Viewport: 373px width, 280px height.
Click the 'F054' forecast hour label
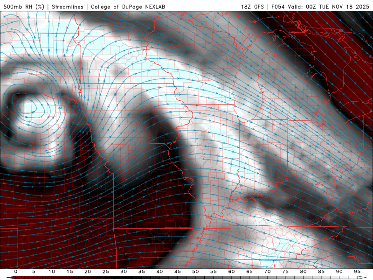(x=278, y=7)
